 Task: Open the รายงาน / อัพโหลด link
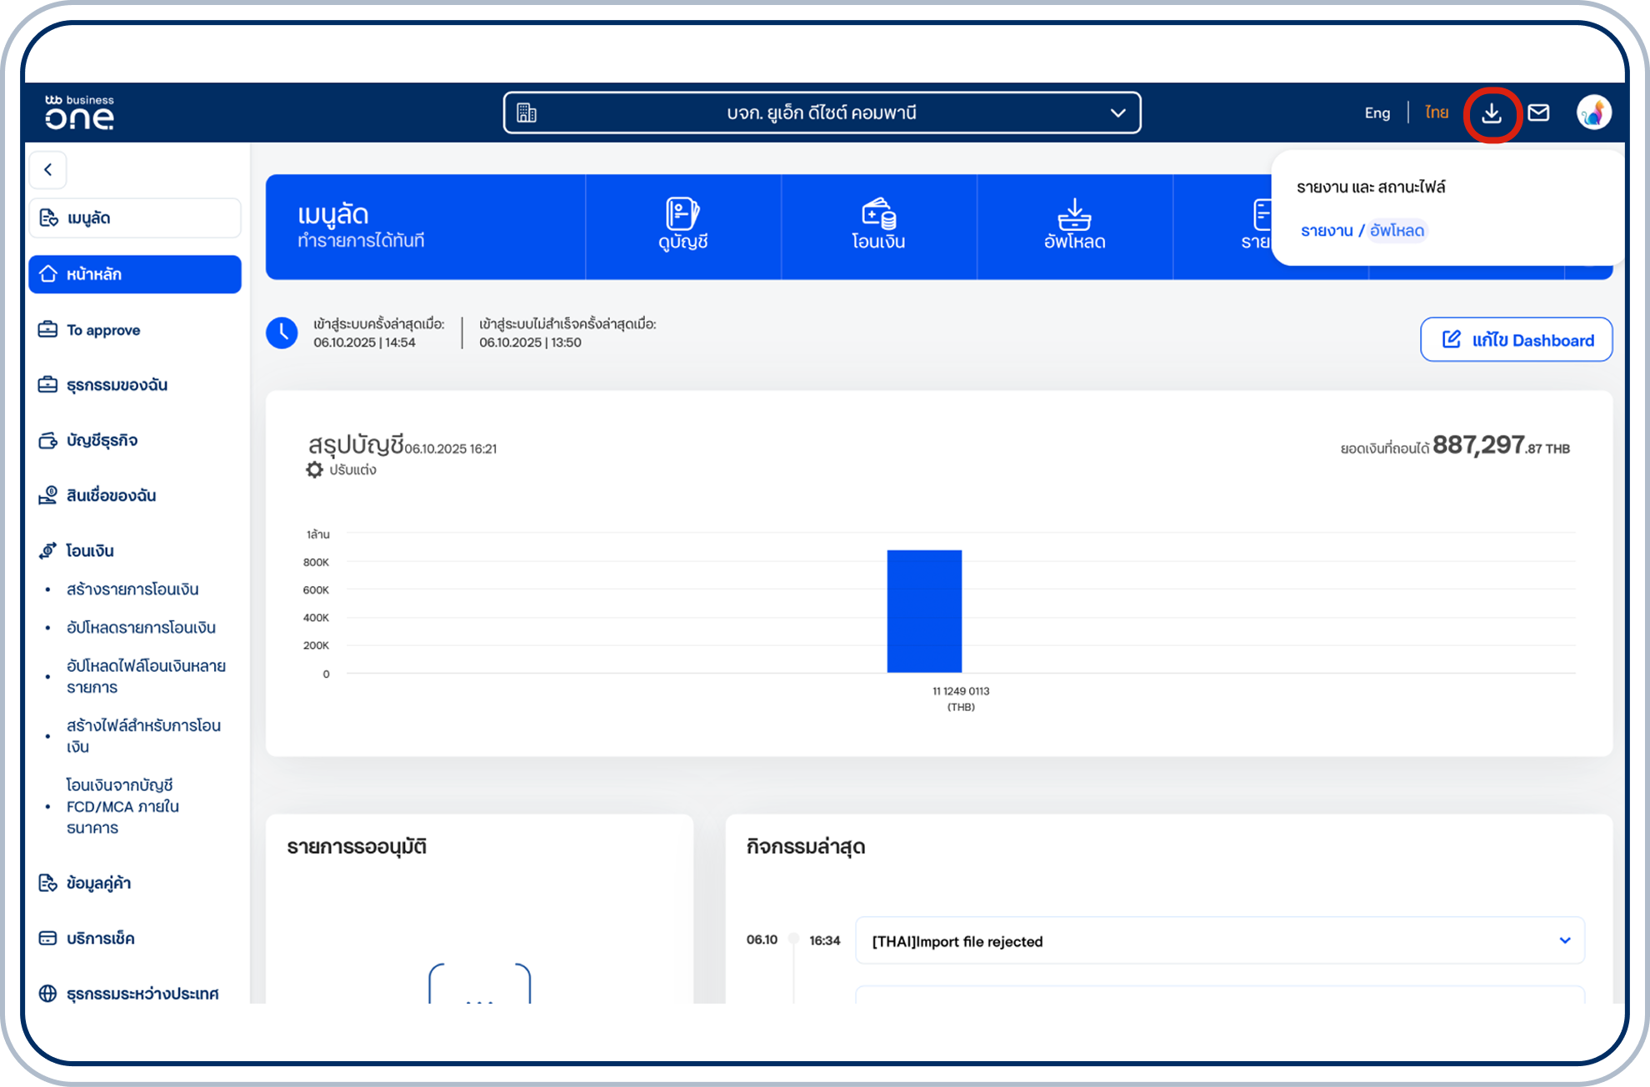1362,231
